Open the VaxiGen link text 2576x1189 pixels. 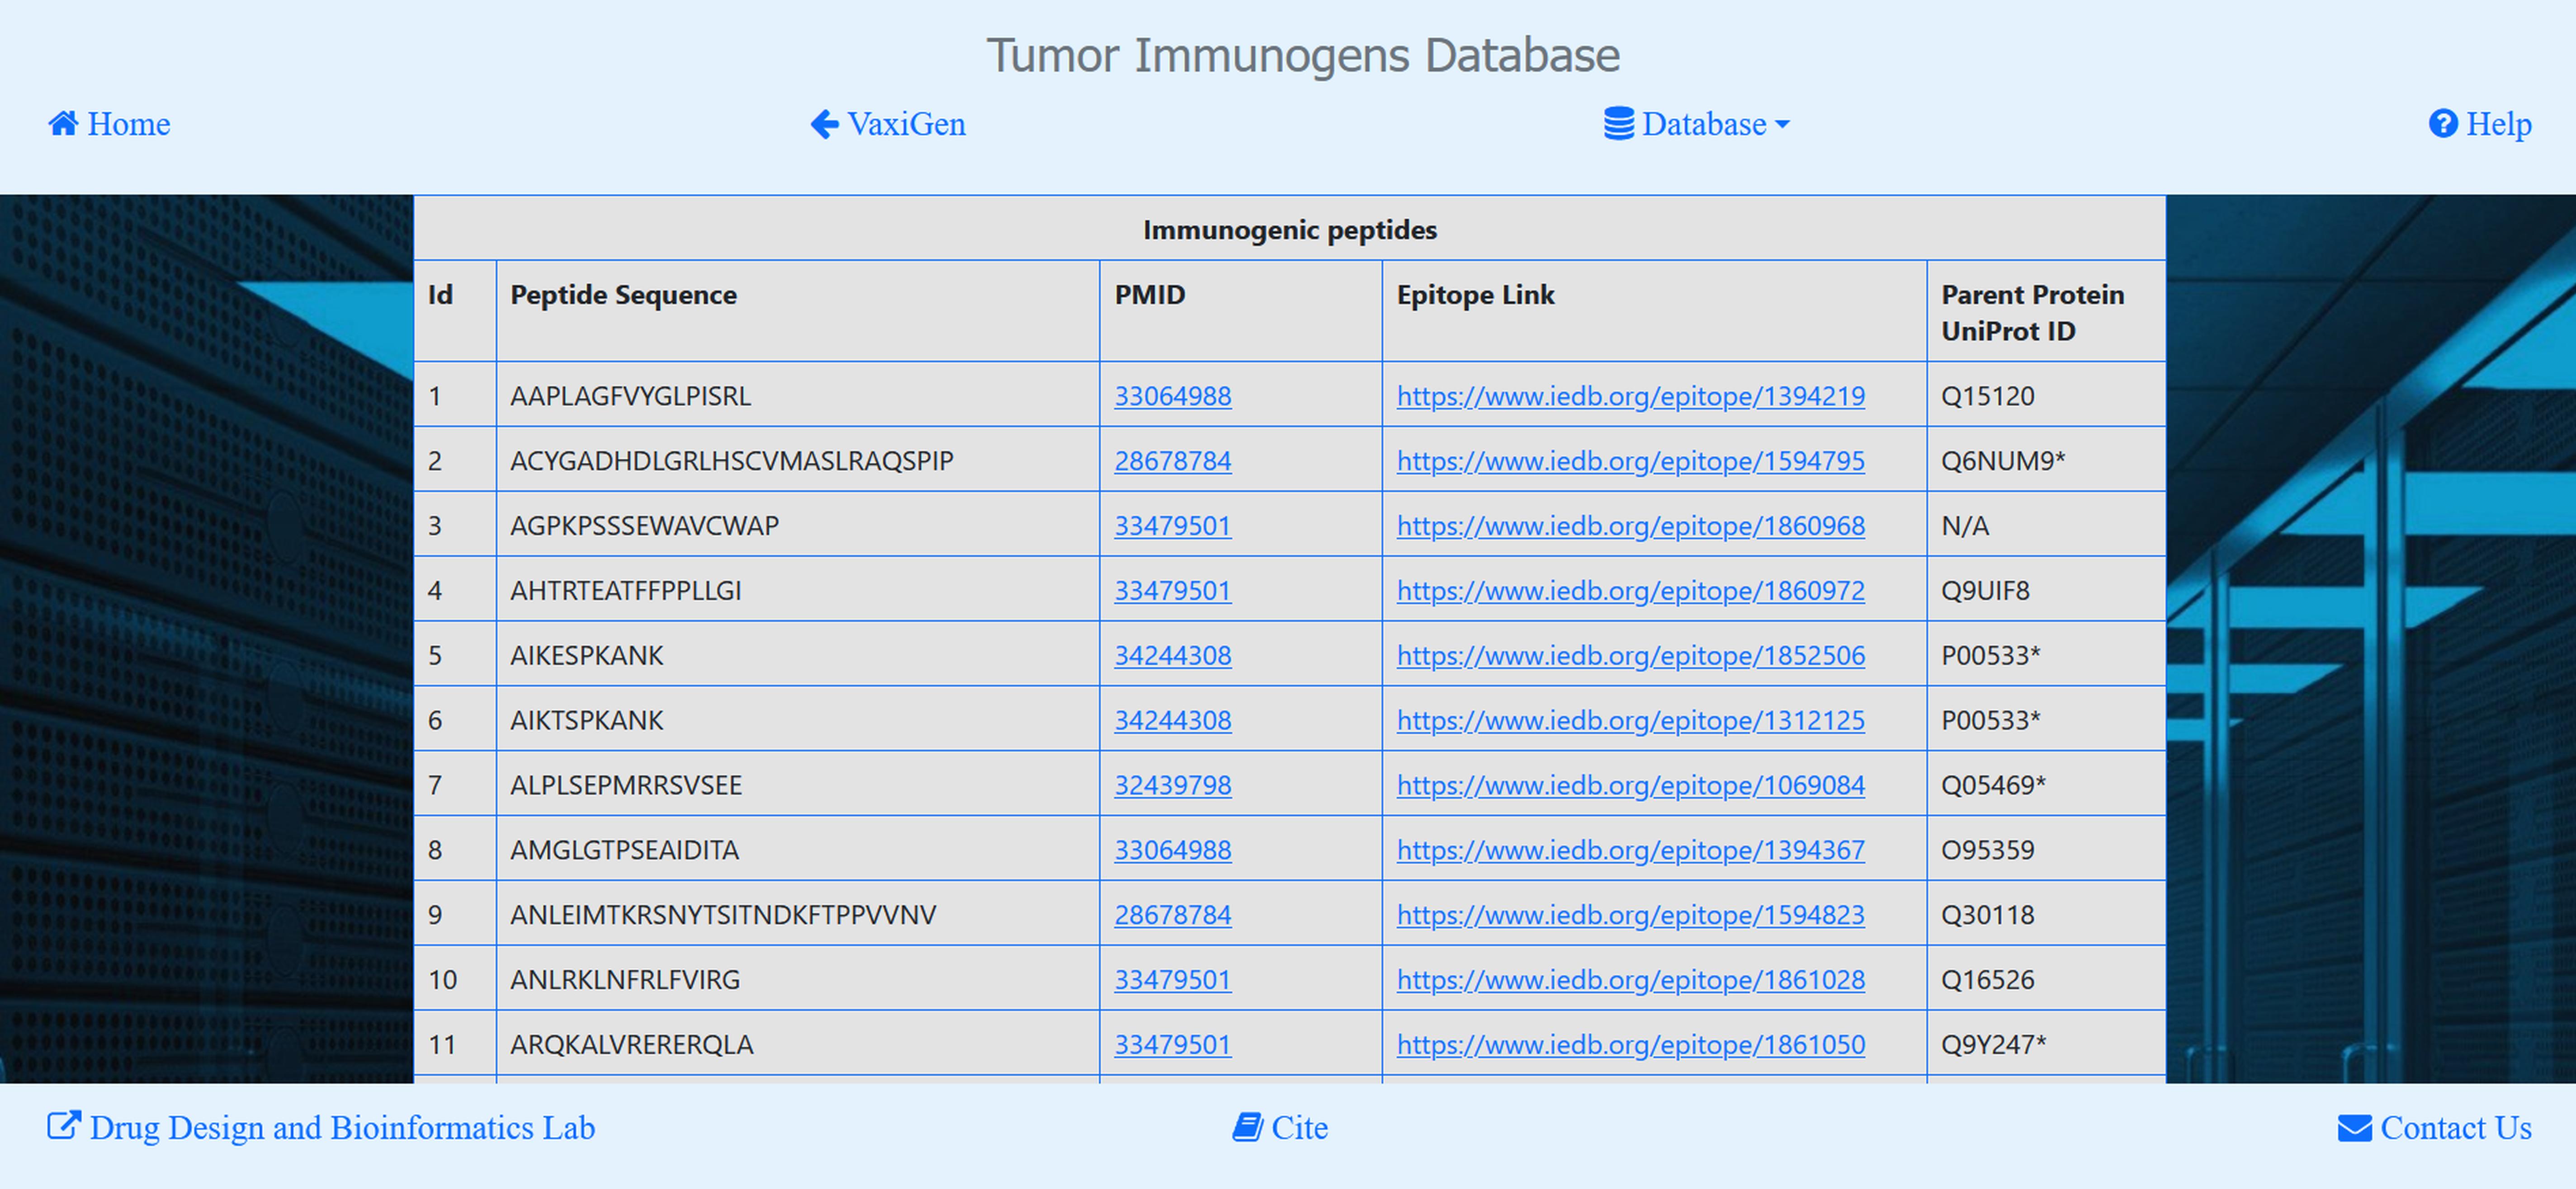click(x=906, y=124)
